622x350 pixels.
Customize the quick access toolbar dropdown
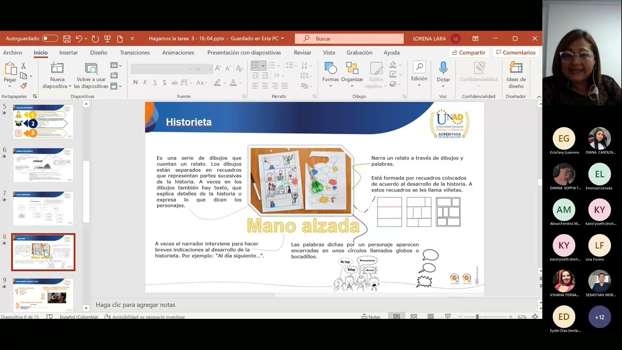pyautogui.click(x=132, y=38)
